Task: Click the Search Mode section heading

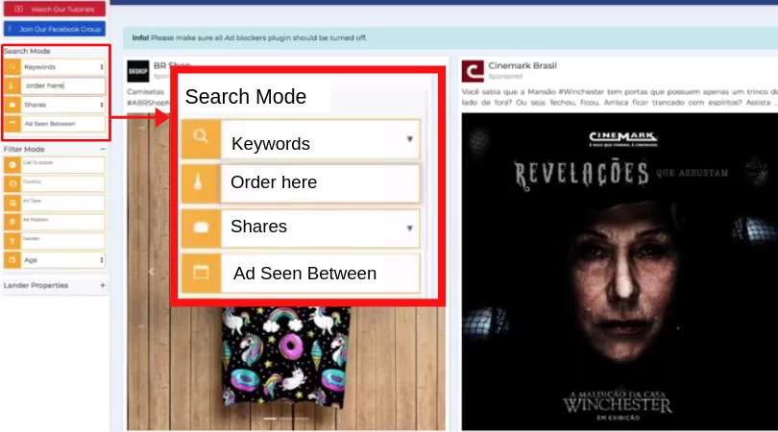Action: (27, 51)
